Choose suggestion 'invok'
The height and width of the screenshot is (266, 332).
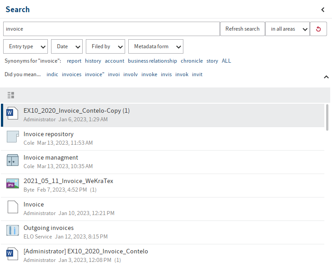(x=182, y=74)
